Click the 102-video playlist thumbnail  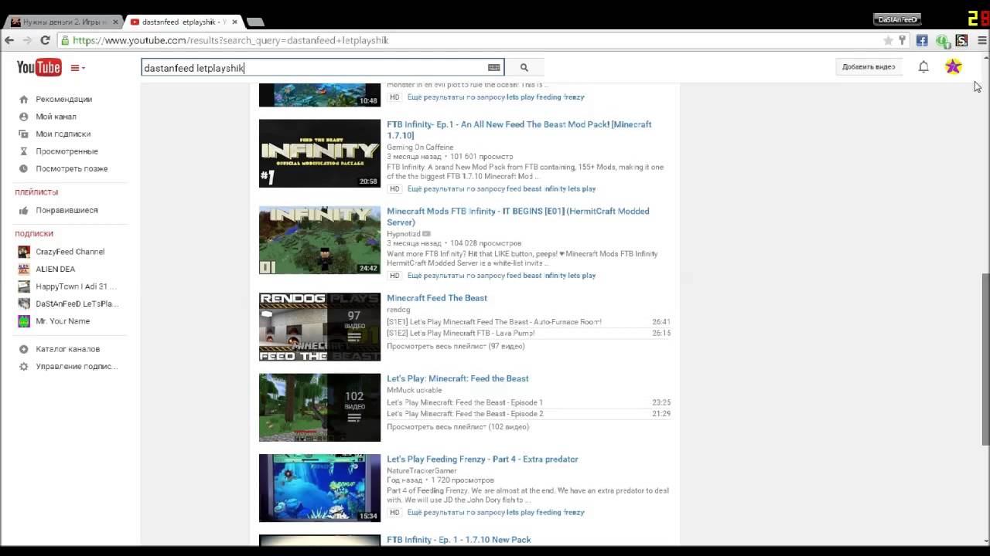click(x=319, y=407)
